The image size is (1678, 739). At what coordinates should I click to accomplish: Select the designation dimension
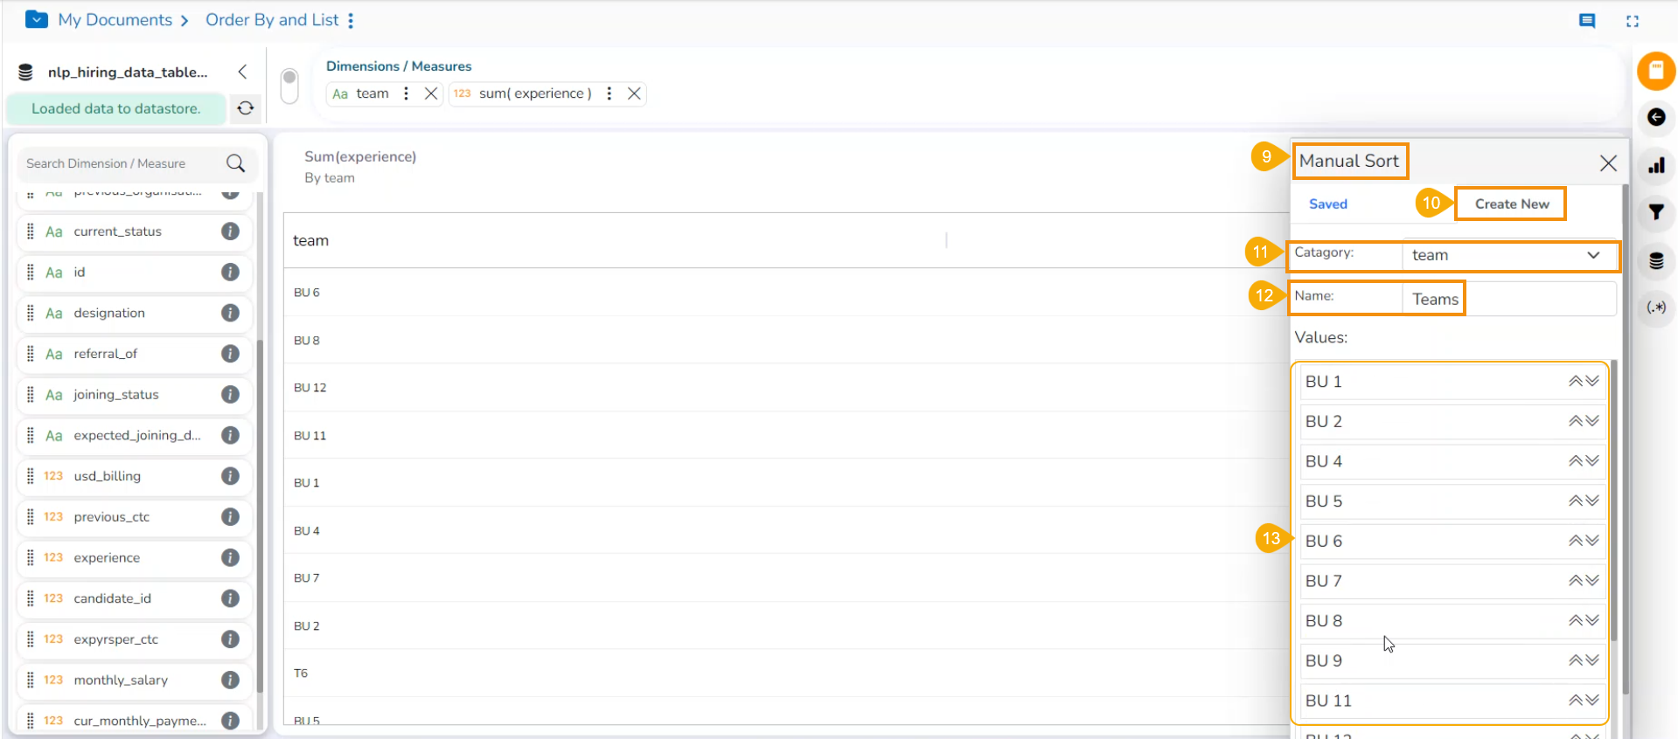point(135,313)
